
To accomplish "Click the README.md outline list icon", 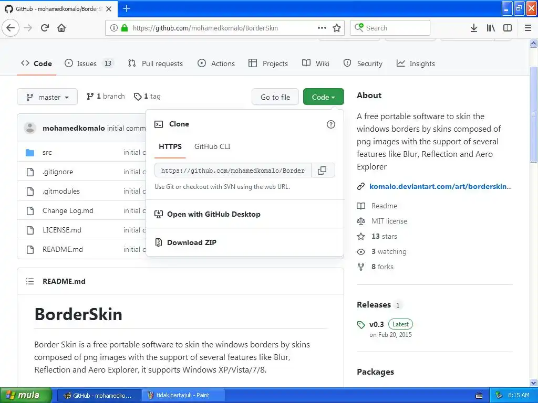I will (x=30, y=281).
